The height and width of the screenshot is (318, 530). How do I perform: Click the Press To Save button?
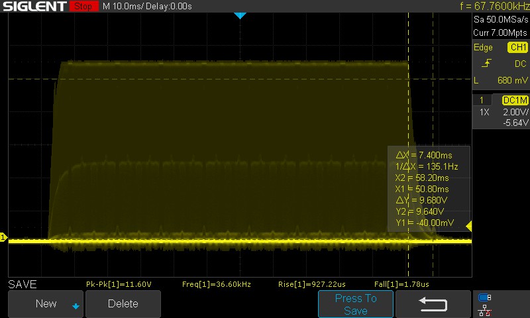tap(356, 304)
